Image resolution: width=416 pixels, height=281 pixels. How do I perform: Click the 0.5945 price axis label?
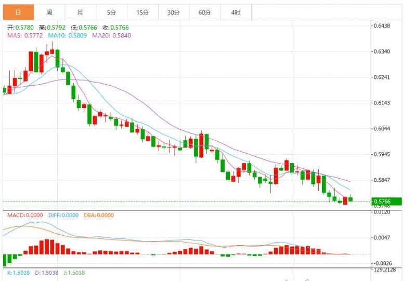pyautogui.click(x=382, y=154)
